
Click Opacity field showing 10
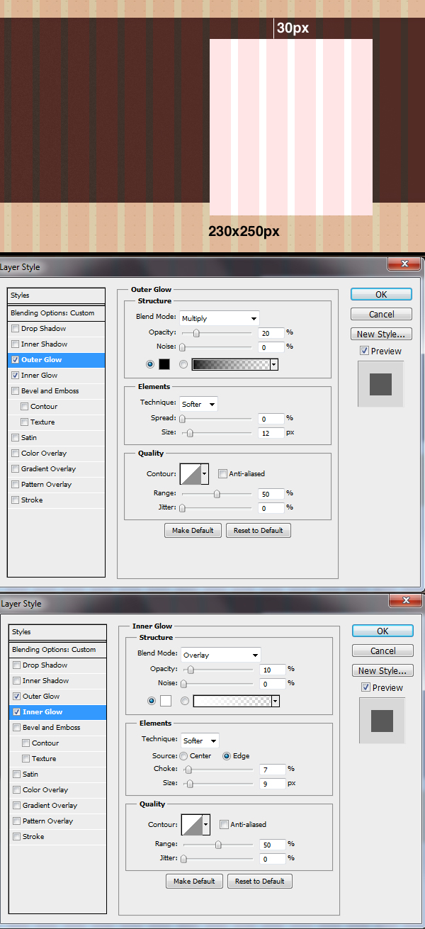[x=273, y=669]
